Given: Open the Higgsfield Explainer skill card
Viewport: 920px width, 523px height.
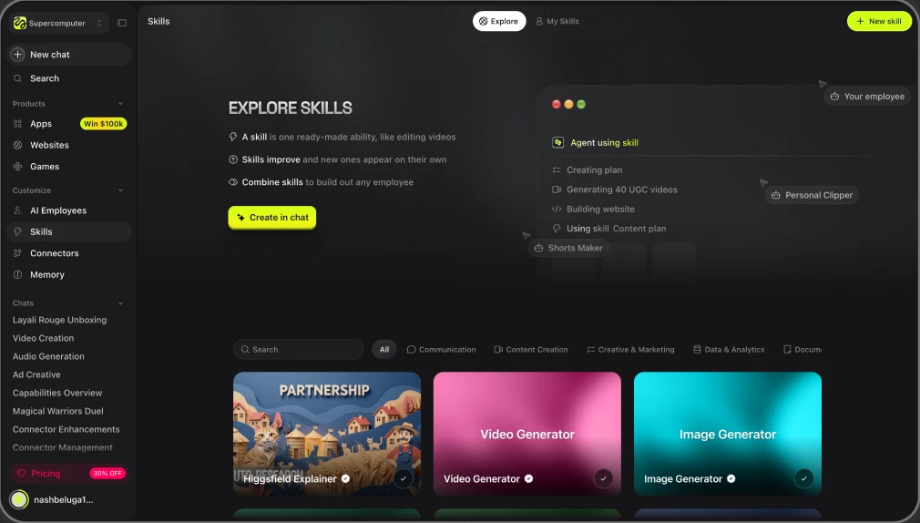Looking at the screenshot, I should pos(327,434).
